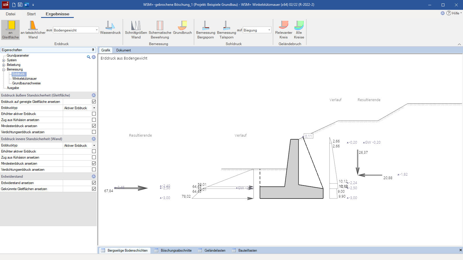Viewport: 463px width, 260px height.
Task: Show Alle Kreise for Geländebruch
Action: (x=299, y=30)
